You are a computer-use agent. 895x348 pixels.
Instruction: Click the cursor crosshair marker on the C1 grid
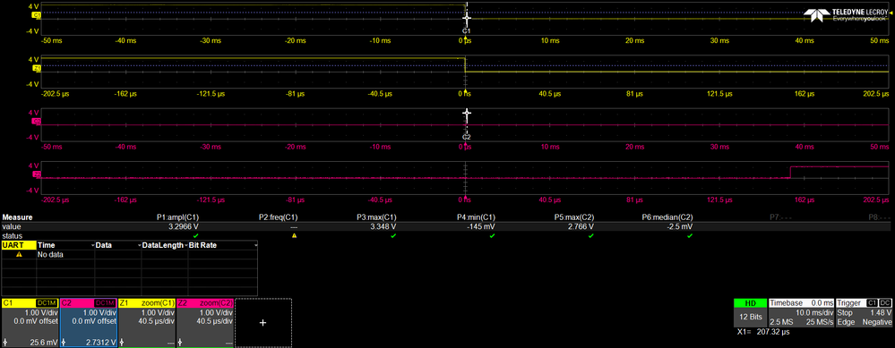[x=466, y=18]
